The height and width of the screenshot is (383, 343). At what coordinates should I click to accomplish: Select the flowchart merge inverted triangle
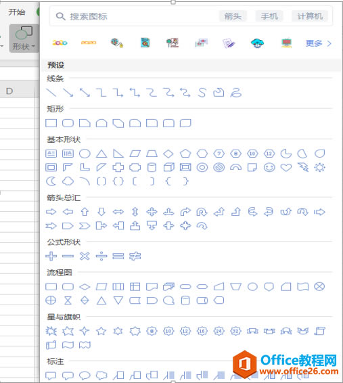tap(118, 300)
